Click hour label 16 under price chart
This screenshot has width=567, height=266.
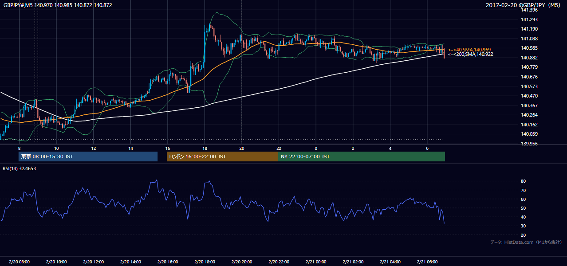168,148
